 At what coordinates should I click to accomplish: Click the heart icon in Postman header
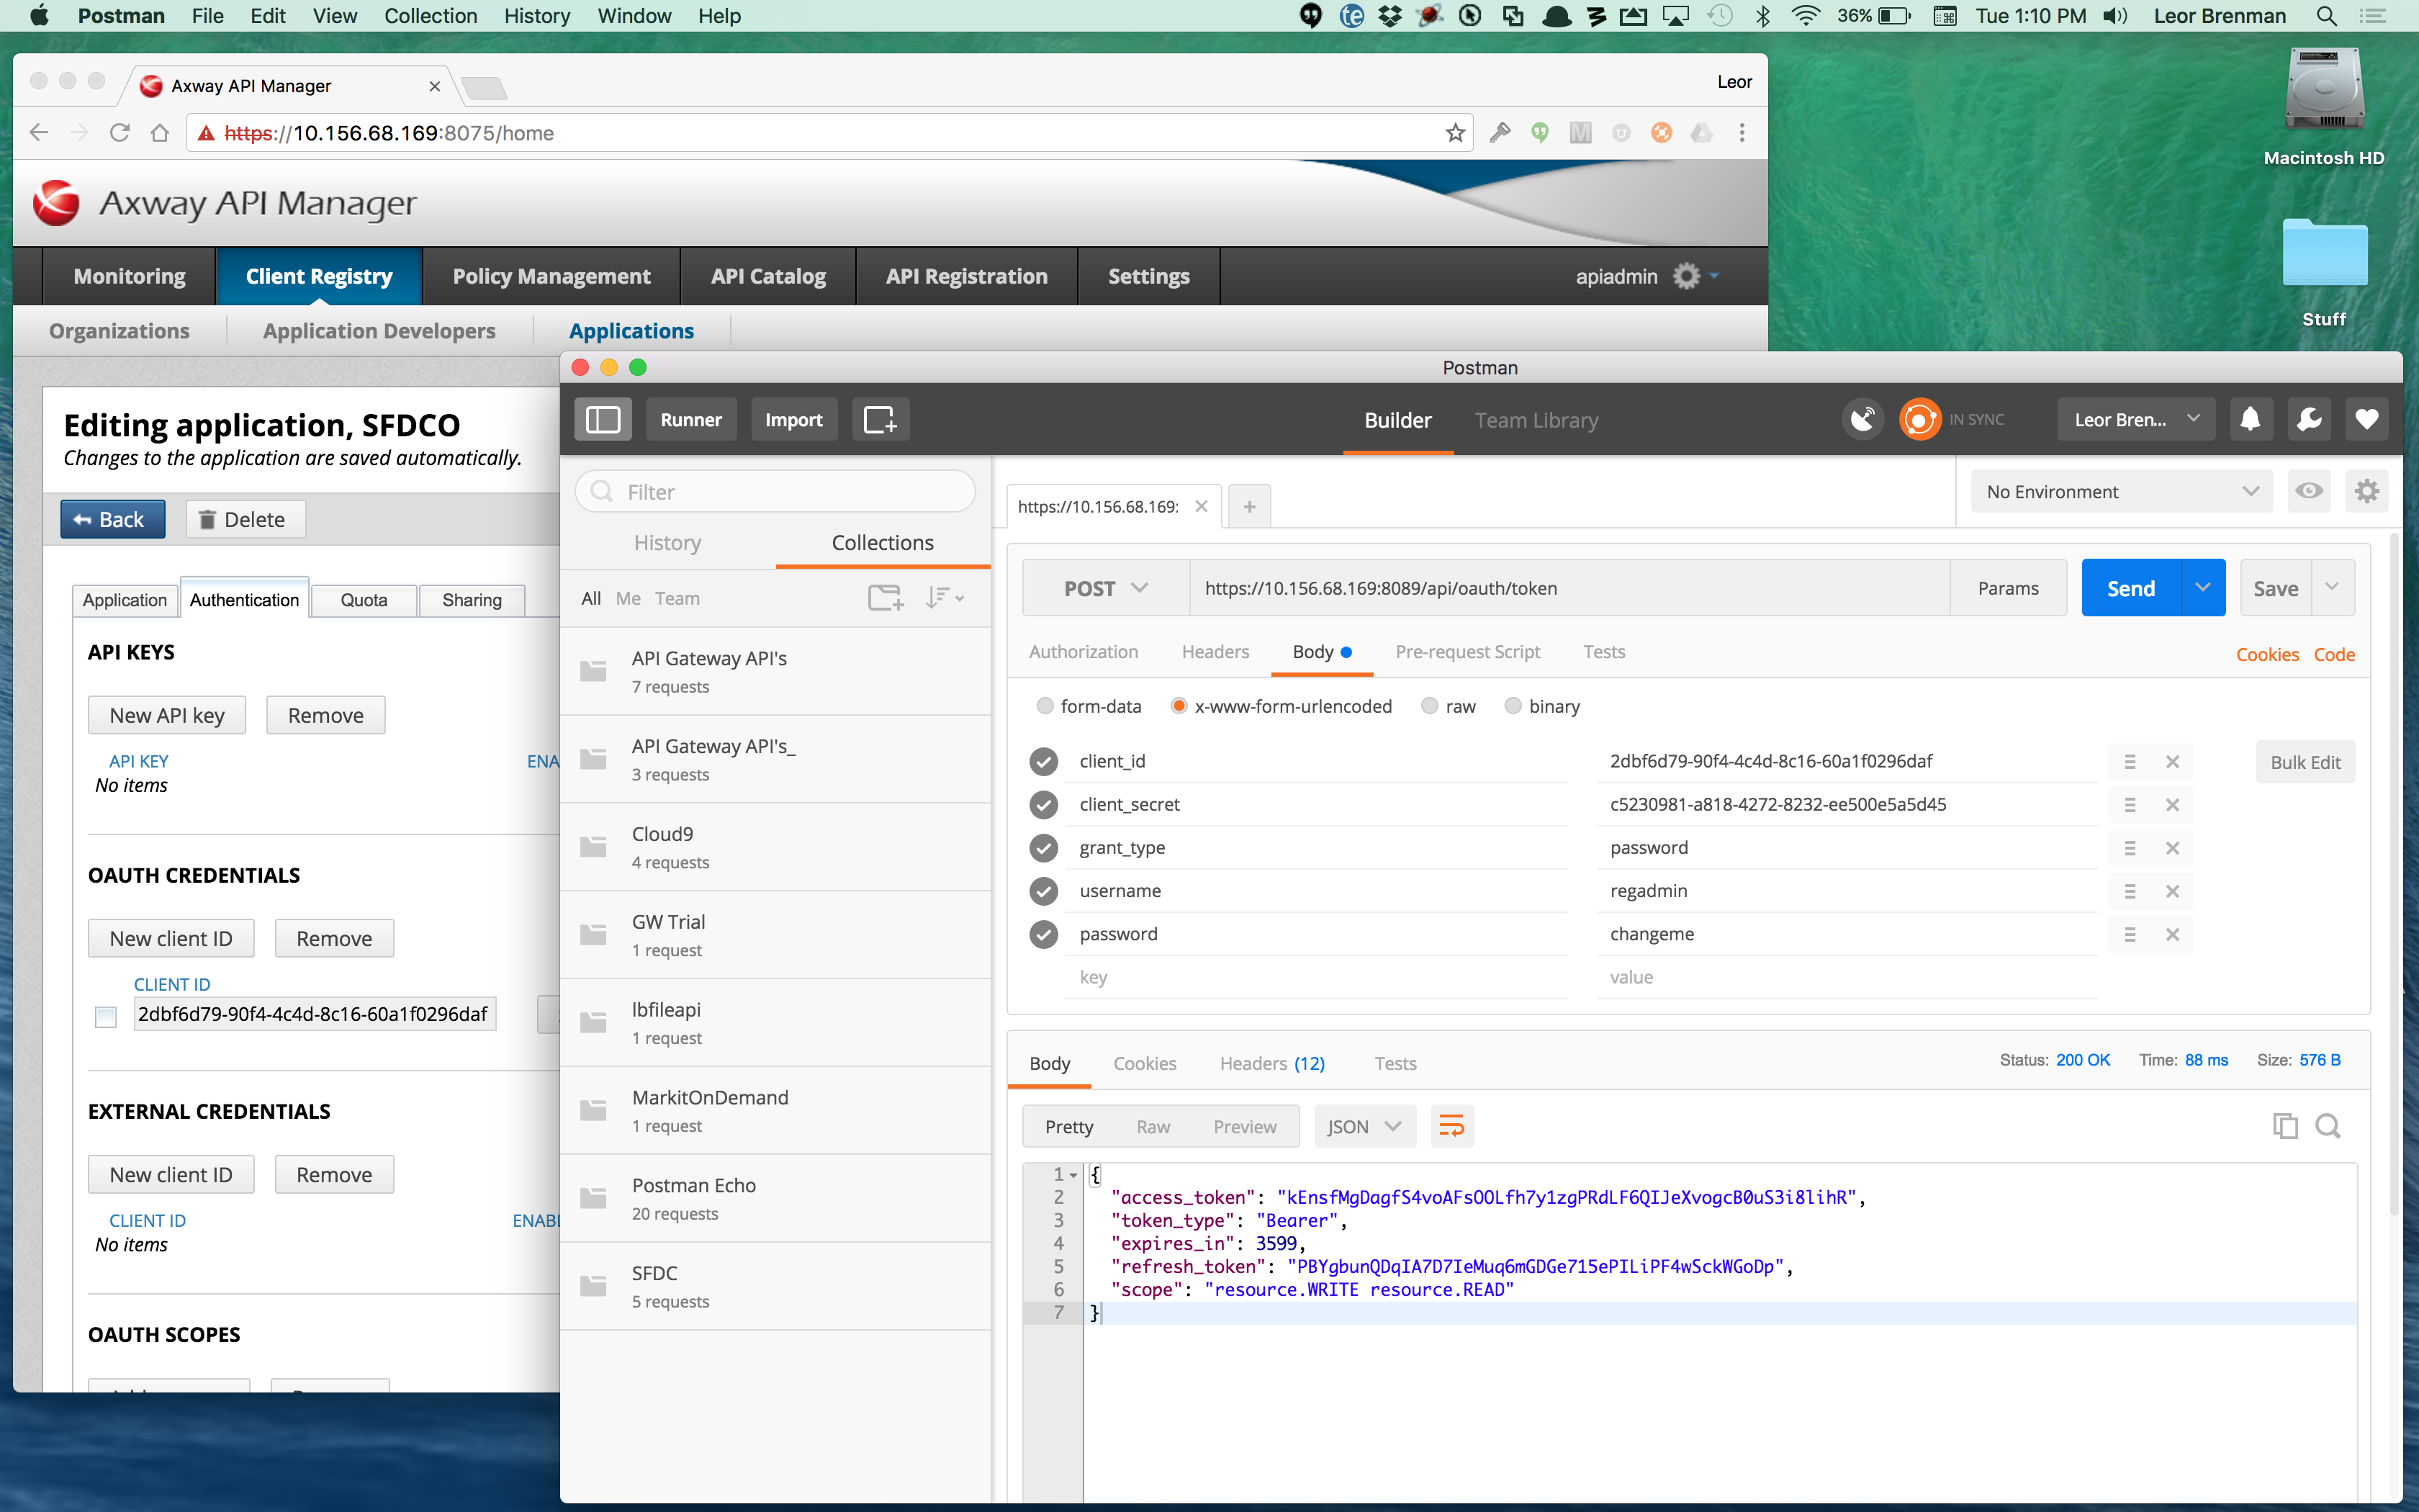[x=2366, y=419]
